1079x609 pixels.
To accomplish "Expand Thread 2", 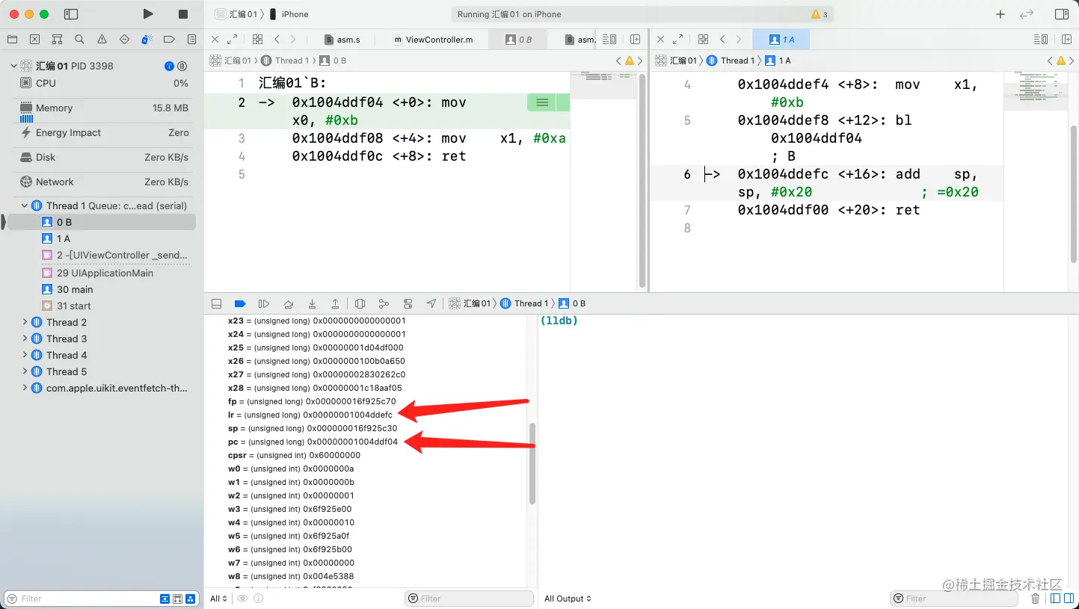I will (25, 322).
